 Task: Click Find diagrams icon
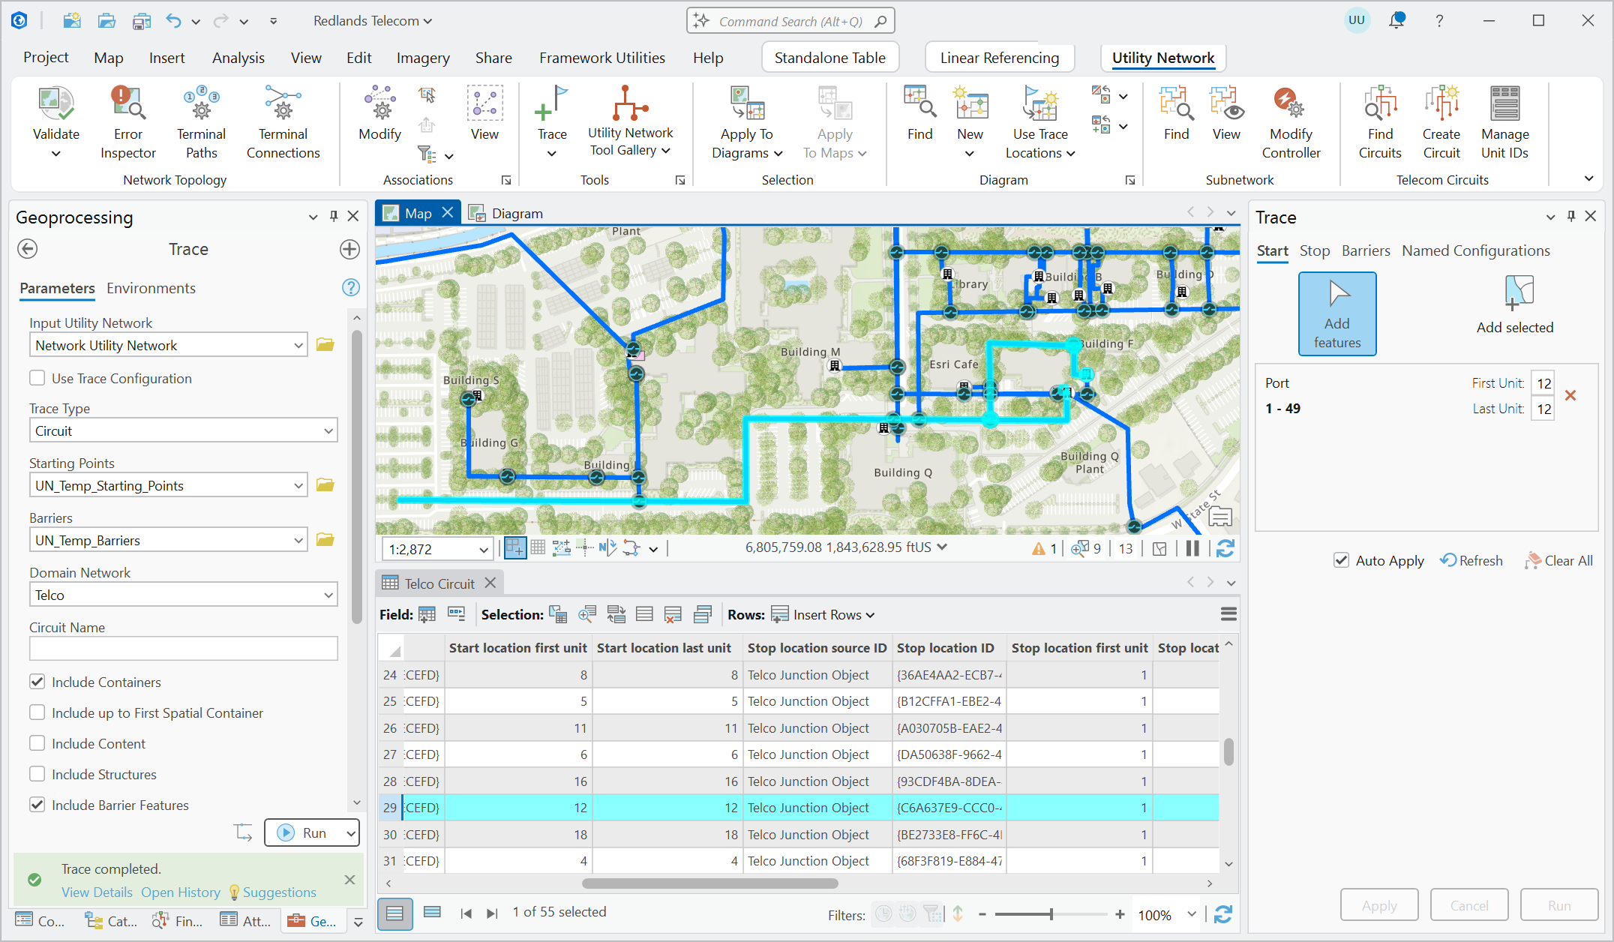coord(919,103)
